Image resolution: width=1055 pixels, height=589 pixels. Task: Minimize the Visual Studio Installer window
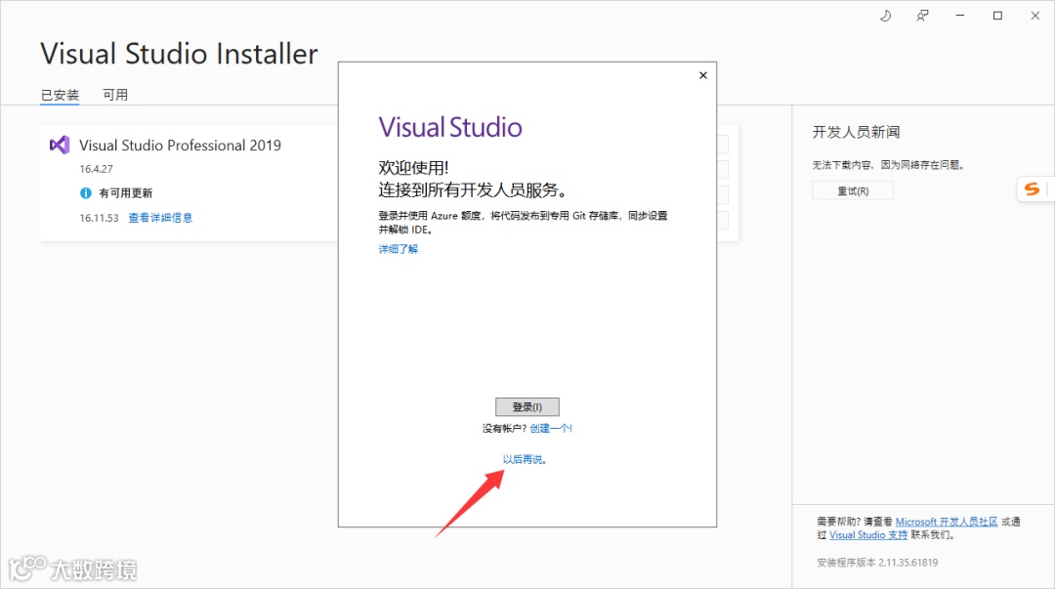(x=960, y=16)
